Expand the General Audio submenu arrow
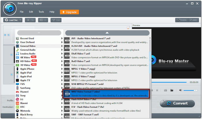 (62, 50)
